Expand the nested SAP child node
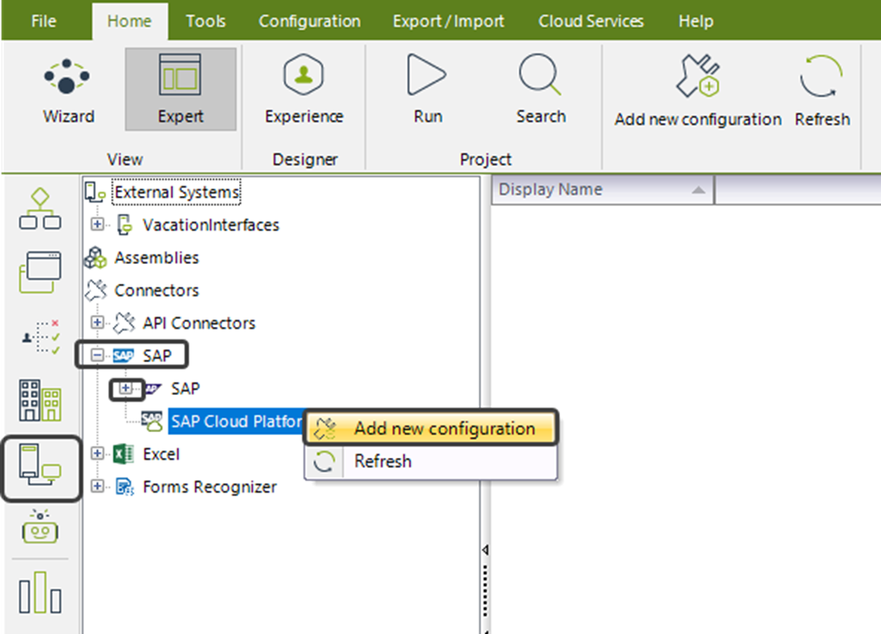Viewport: 881px width, 634px height. click(x=126, y=388)
